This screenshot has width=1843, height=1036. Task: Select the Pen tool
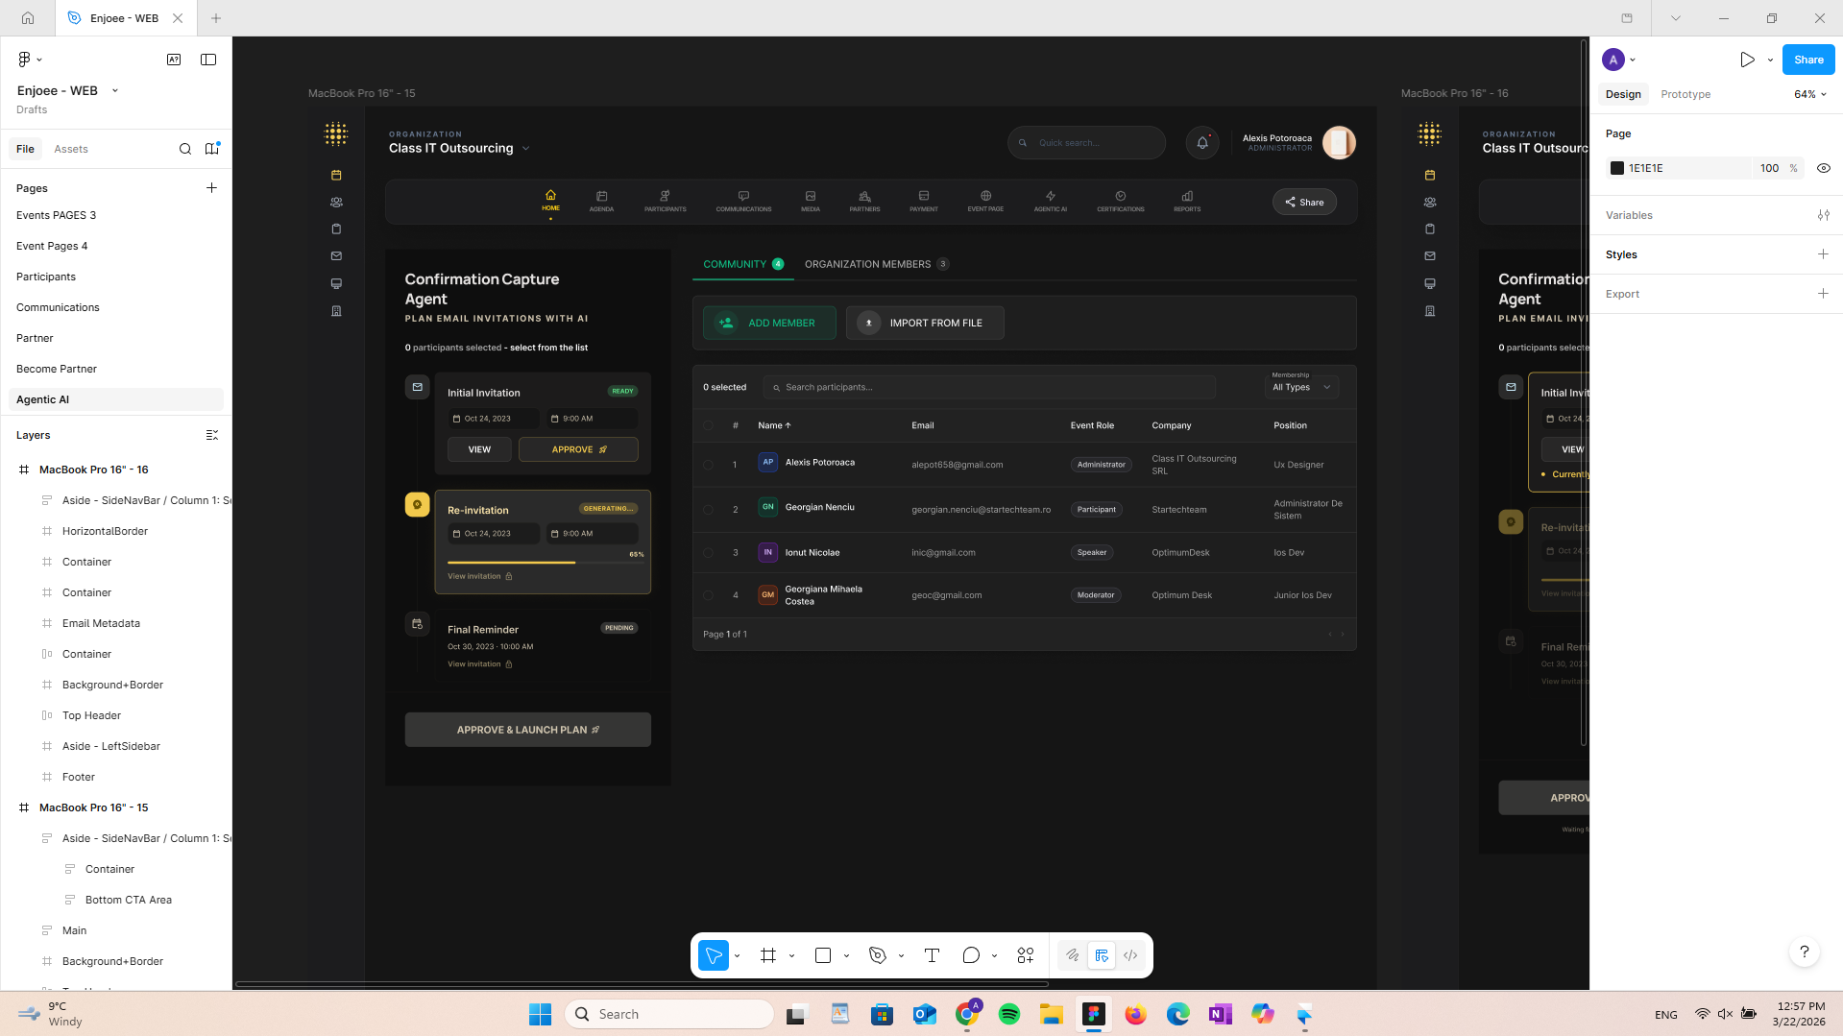pyautogui.click(x=877, y=955)
